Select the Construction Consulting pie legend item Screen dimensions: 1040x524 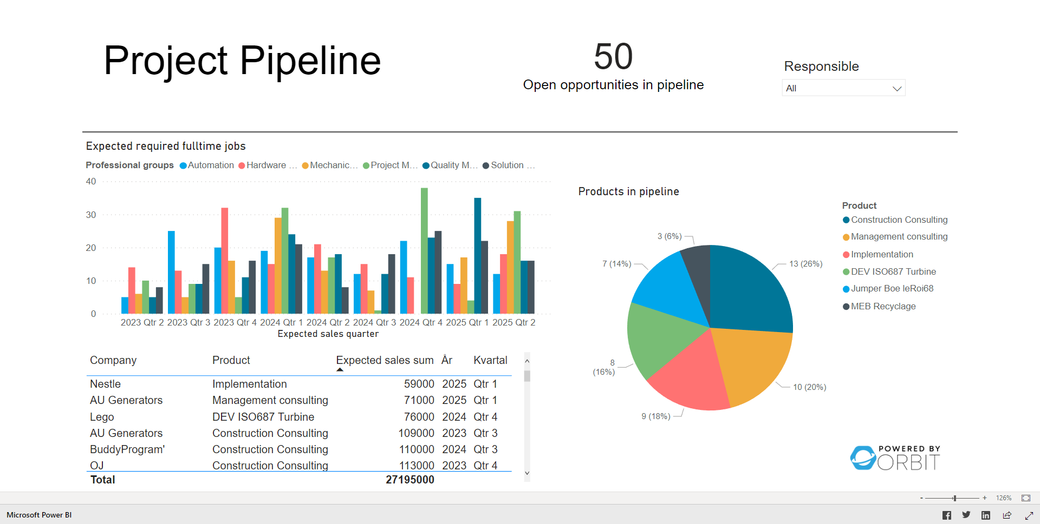[x=899, y=220]
